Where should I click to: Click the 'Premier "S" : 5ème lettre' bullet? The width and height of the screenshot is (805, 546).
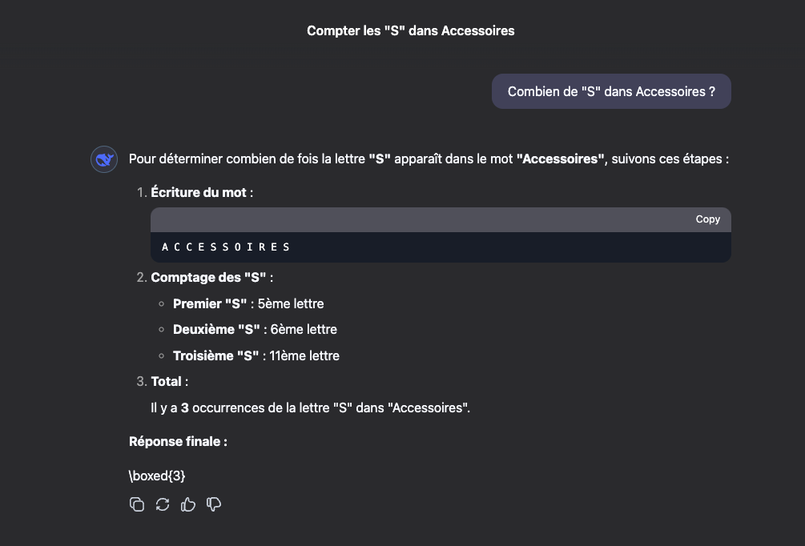point(248,303)
